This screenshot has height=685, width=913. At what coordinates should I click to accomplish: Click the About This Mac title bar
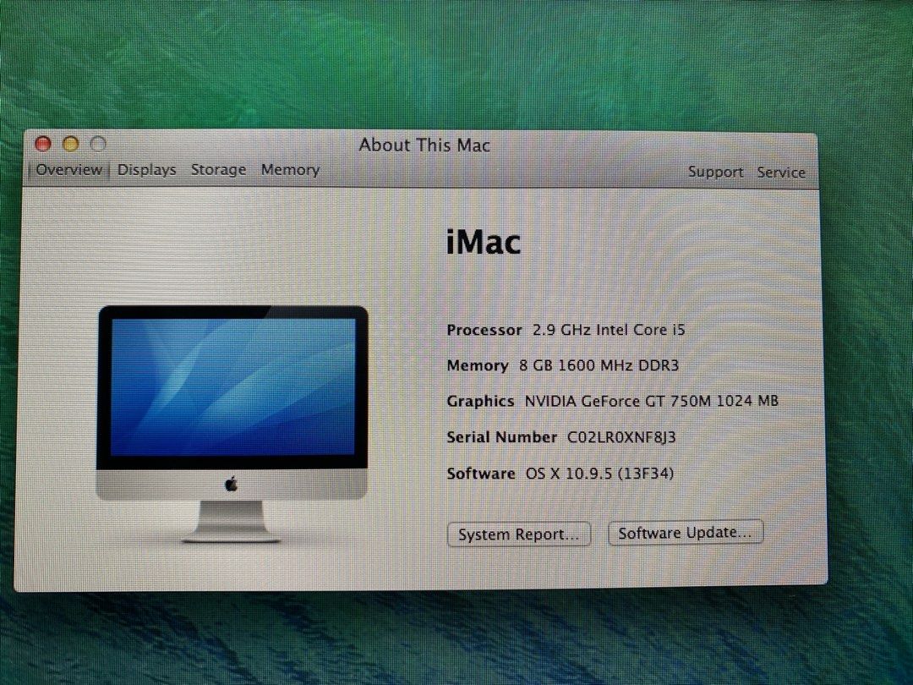pyautogui.click(x=424, y=145)
